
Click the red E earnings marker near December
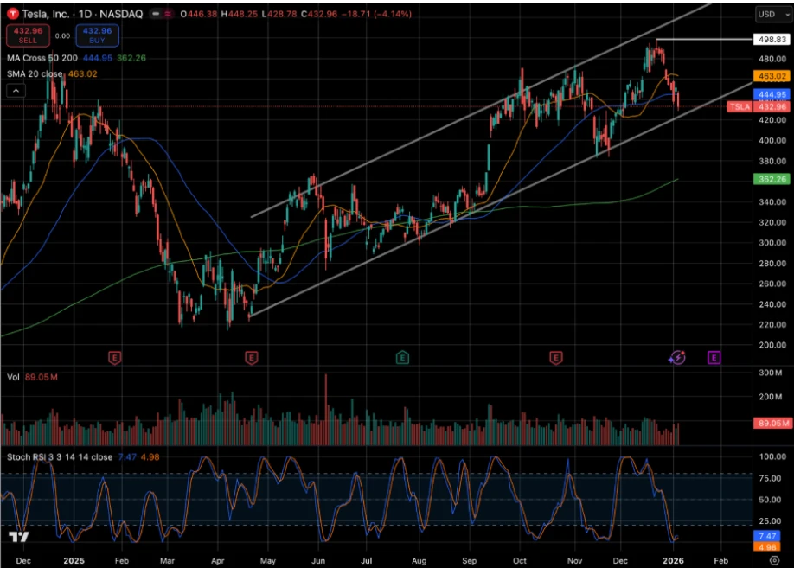click(x=556, y=357)
